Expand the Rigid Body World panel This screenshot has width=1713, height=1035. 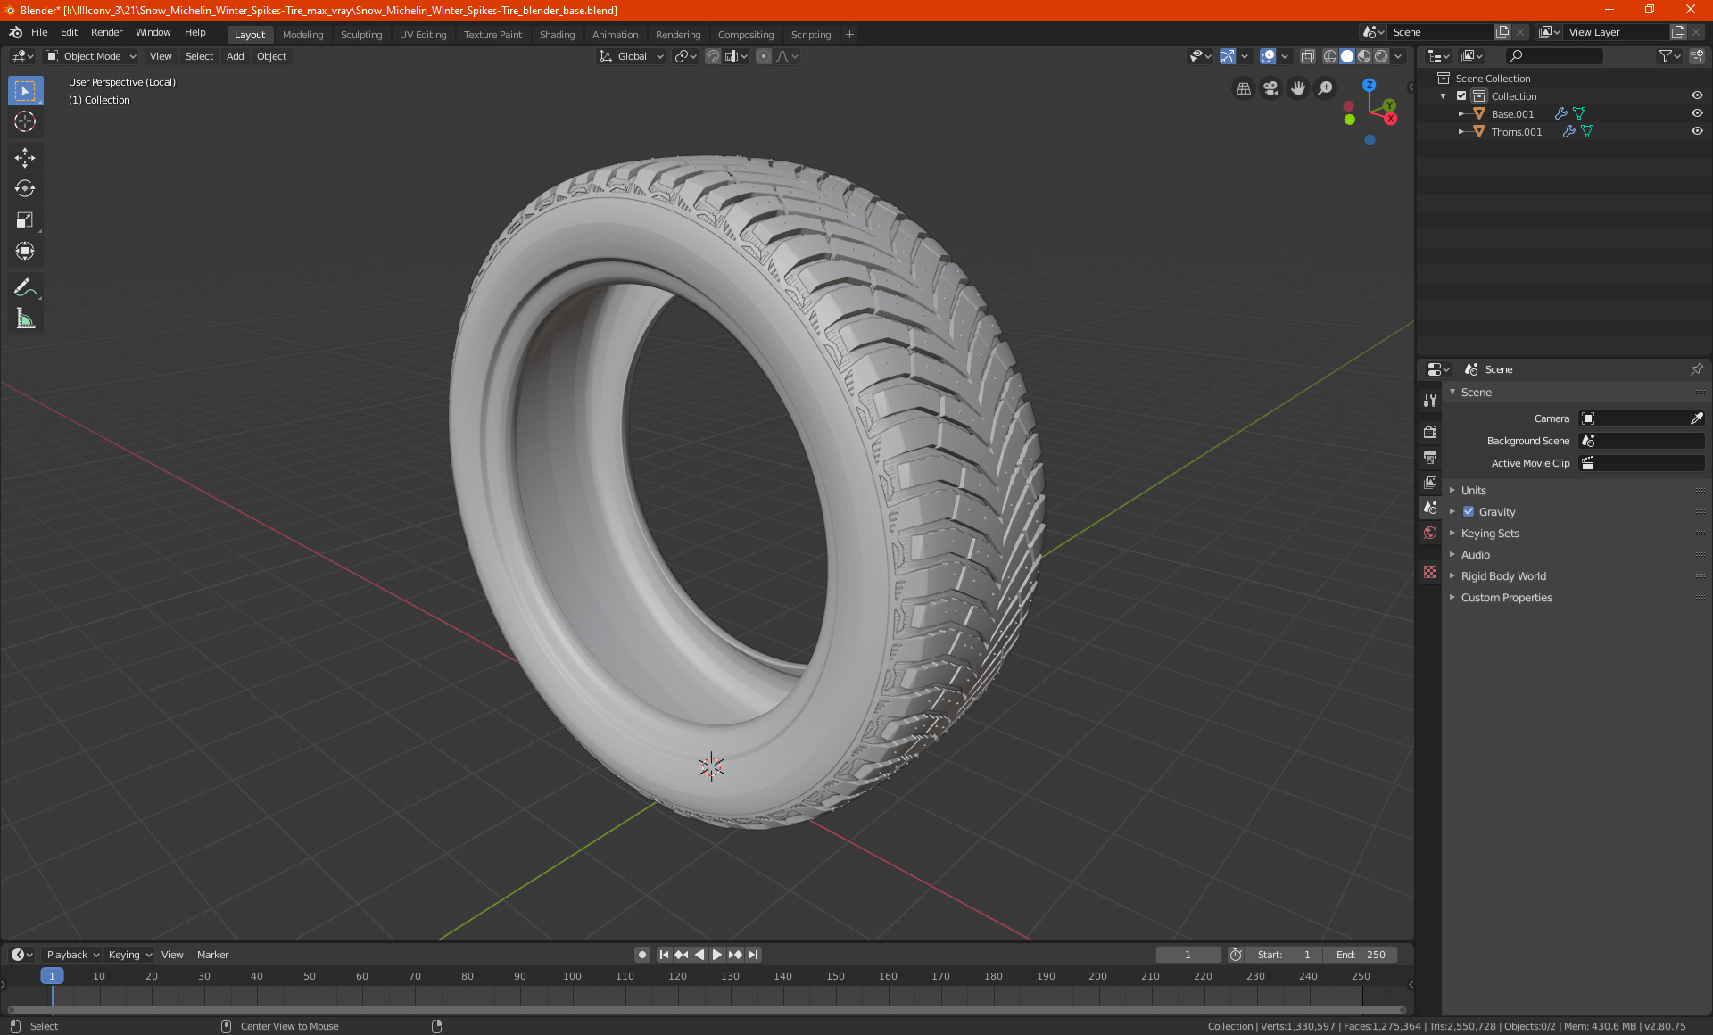[1503, 576]
